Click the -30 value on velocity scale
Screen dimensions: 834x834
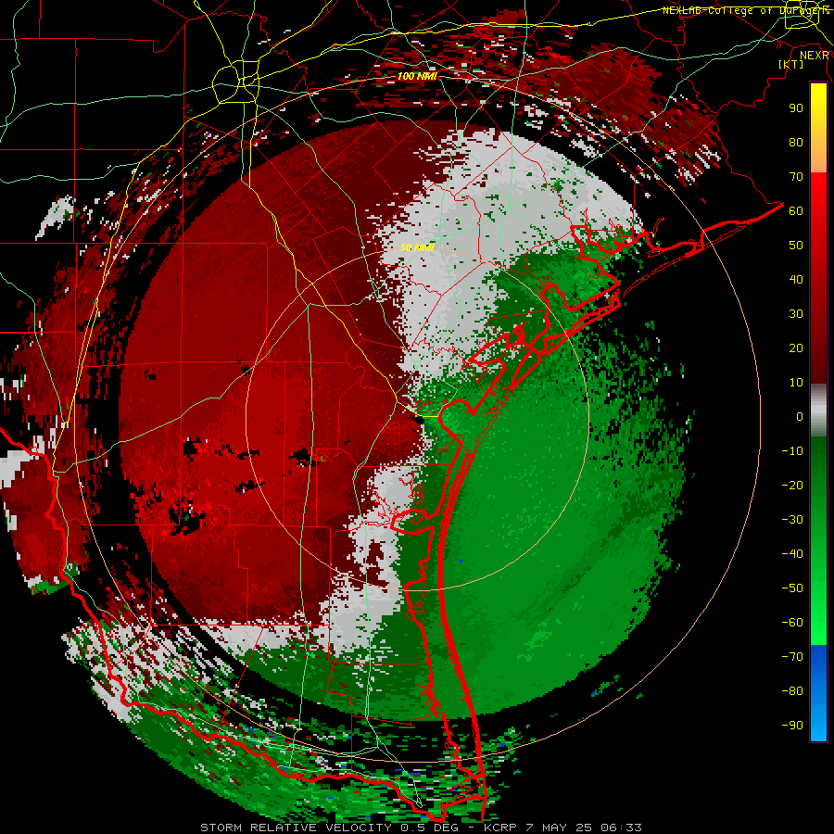792,520
